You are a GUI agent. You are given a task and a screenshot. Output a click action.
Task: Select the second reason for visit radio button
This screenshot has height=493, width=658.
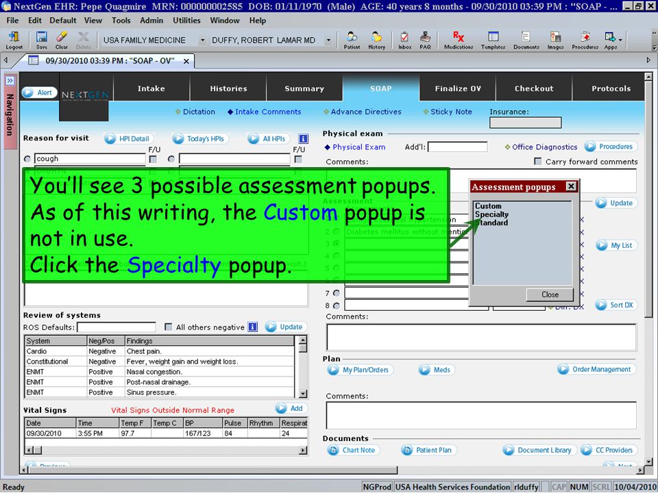point(171,159)
